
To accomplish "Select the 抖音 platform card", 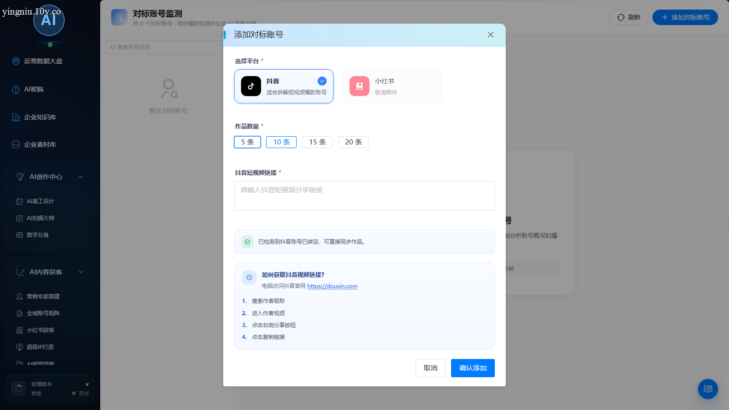I will (x=284, y=86).
